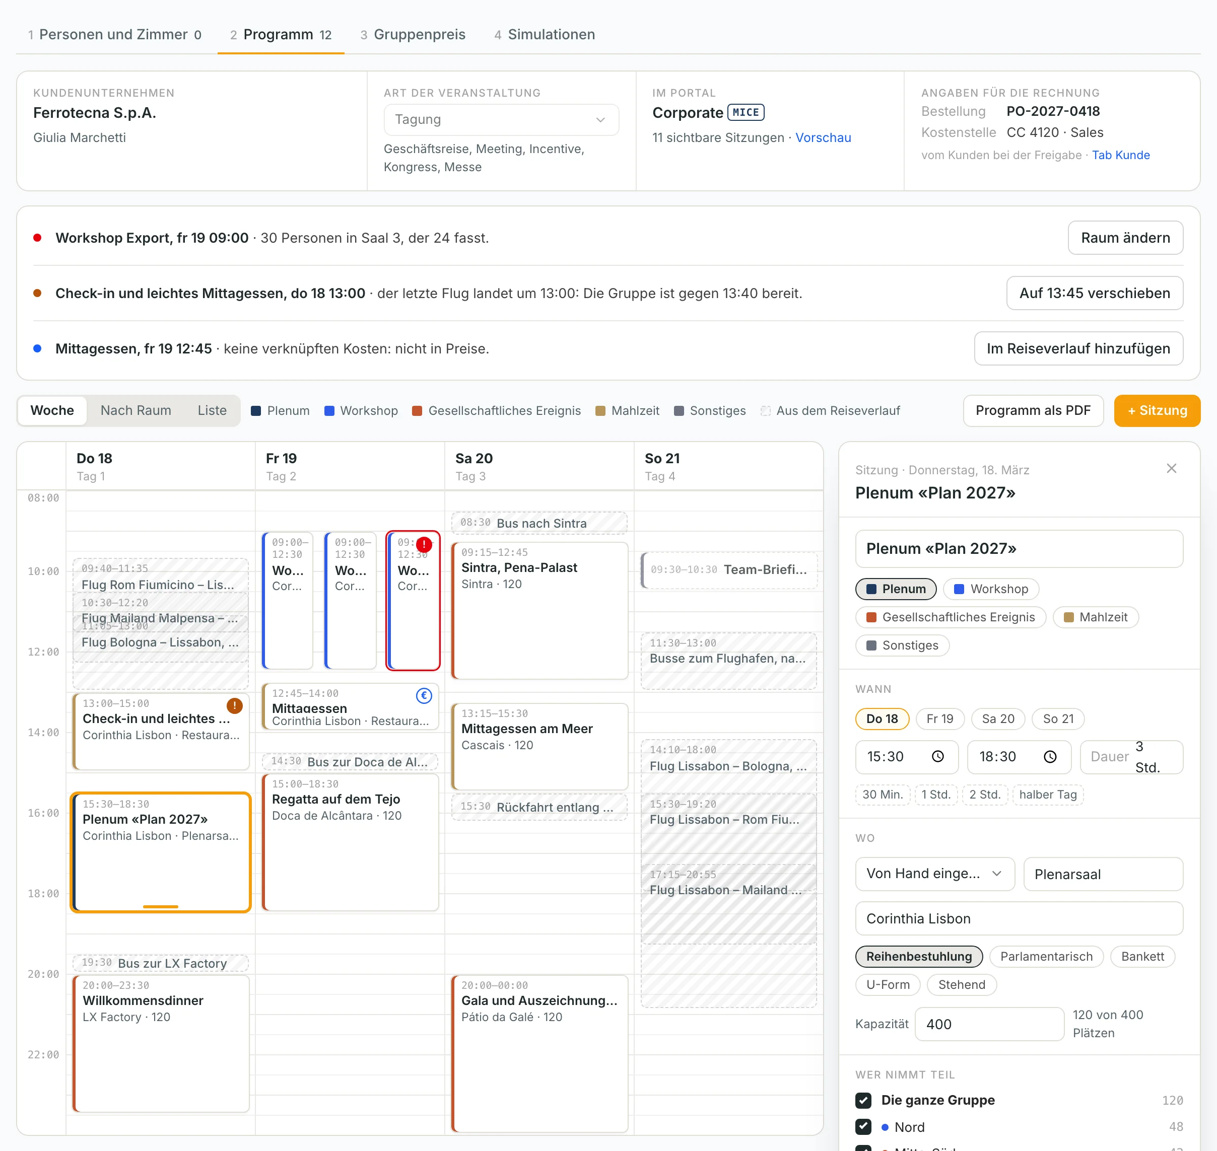Add a new session with + Sitzung
1217x1151 pixels.
1157,410
